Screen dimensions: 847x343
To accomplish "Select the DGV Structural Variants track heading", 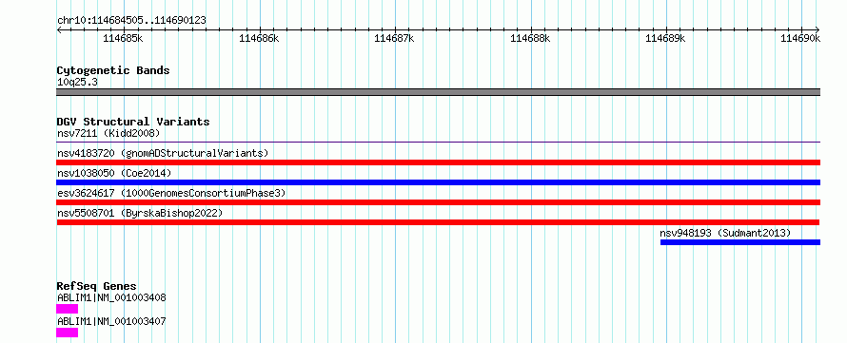I will [133, 122].
